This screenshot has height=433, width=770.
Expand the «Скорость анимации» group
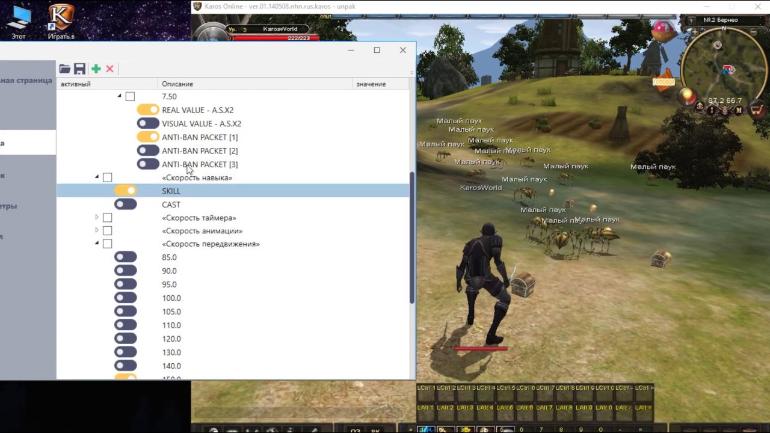point(96,231)
